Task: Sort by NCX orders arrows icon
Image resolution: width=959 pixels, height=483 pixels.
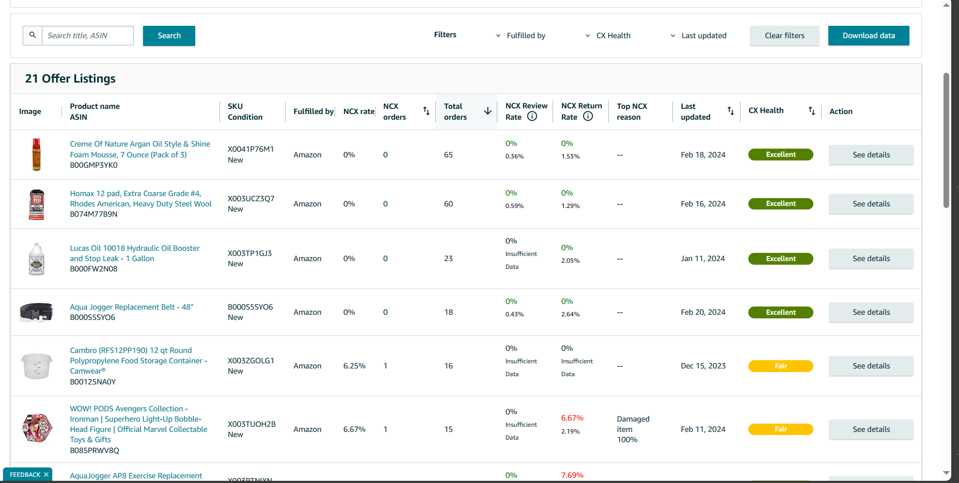Action: 426,111
